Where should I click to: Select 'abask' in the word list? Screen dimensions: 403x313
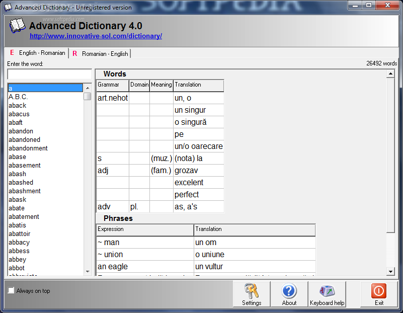(x=45, y=200)
